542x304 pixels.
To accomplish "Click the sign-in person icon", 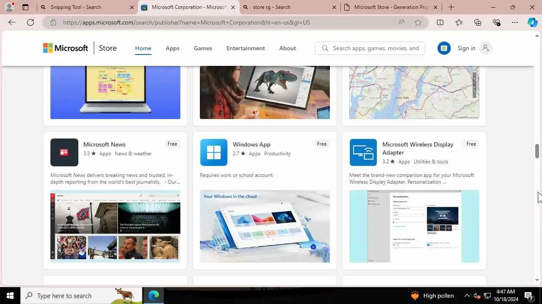I will pyautogui.click(x=486, y=48).
